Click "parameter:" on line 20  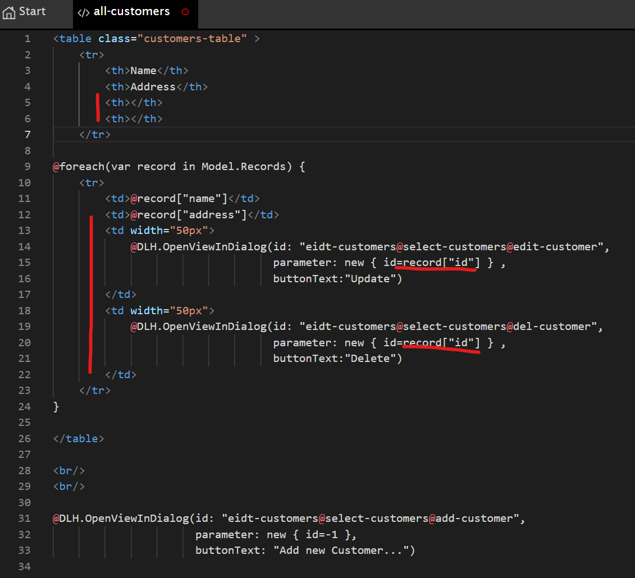pyautogui.click(x=305, y=343)
